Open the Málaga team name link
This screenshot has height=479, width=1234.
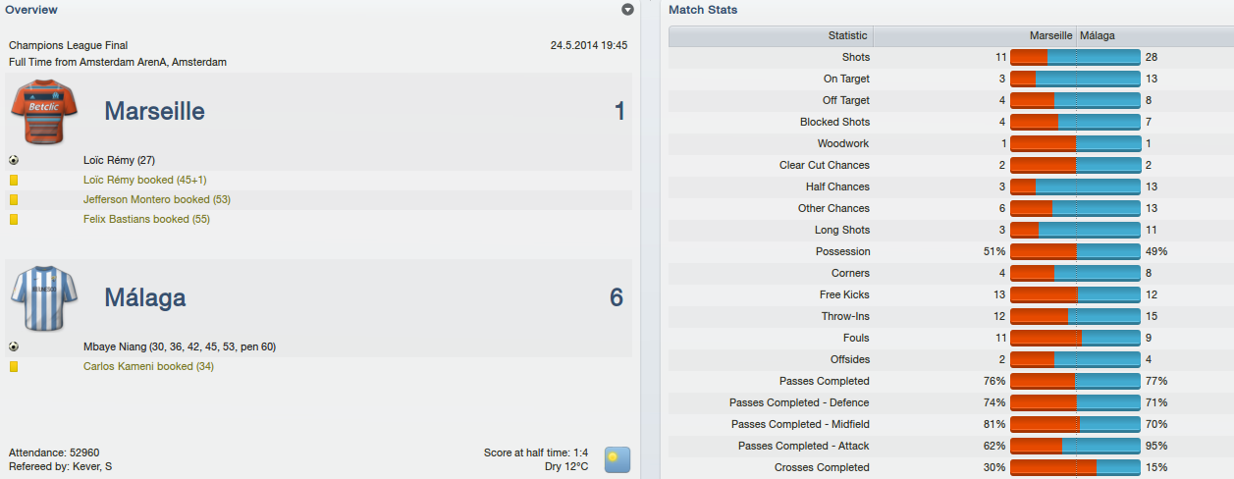[144, 297]
